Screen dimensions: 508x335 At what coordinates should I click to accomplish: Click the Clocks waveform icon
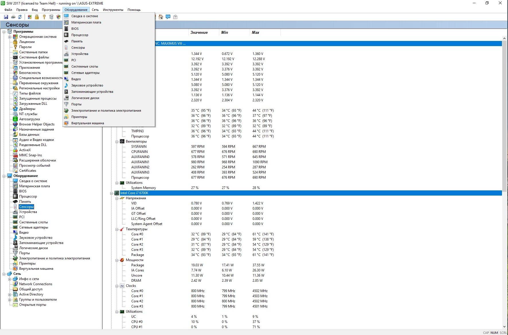[x=122, y=286]
